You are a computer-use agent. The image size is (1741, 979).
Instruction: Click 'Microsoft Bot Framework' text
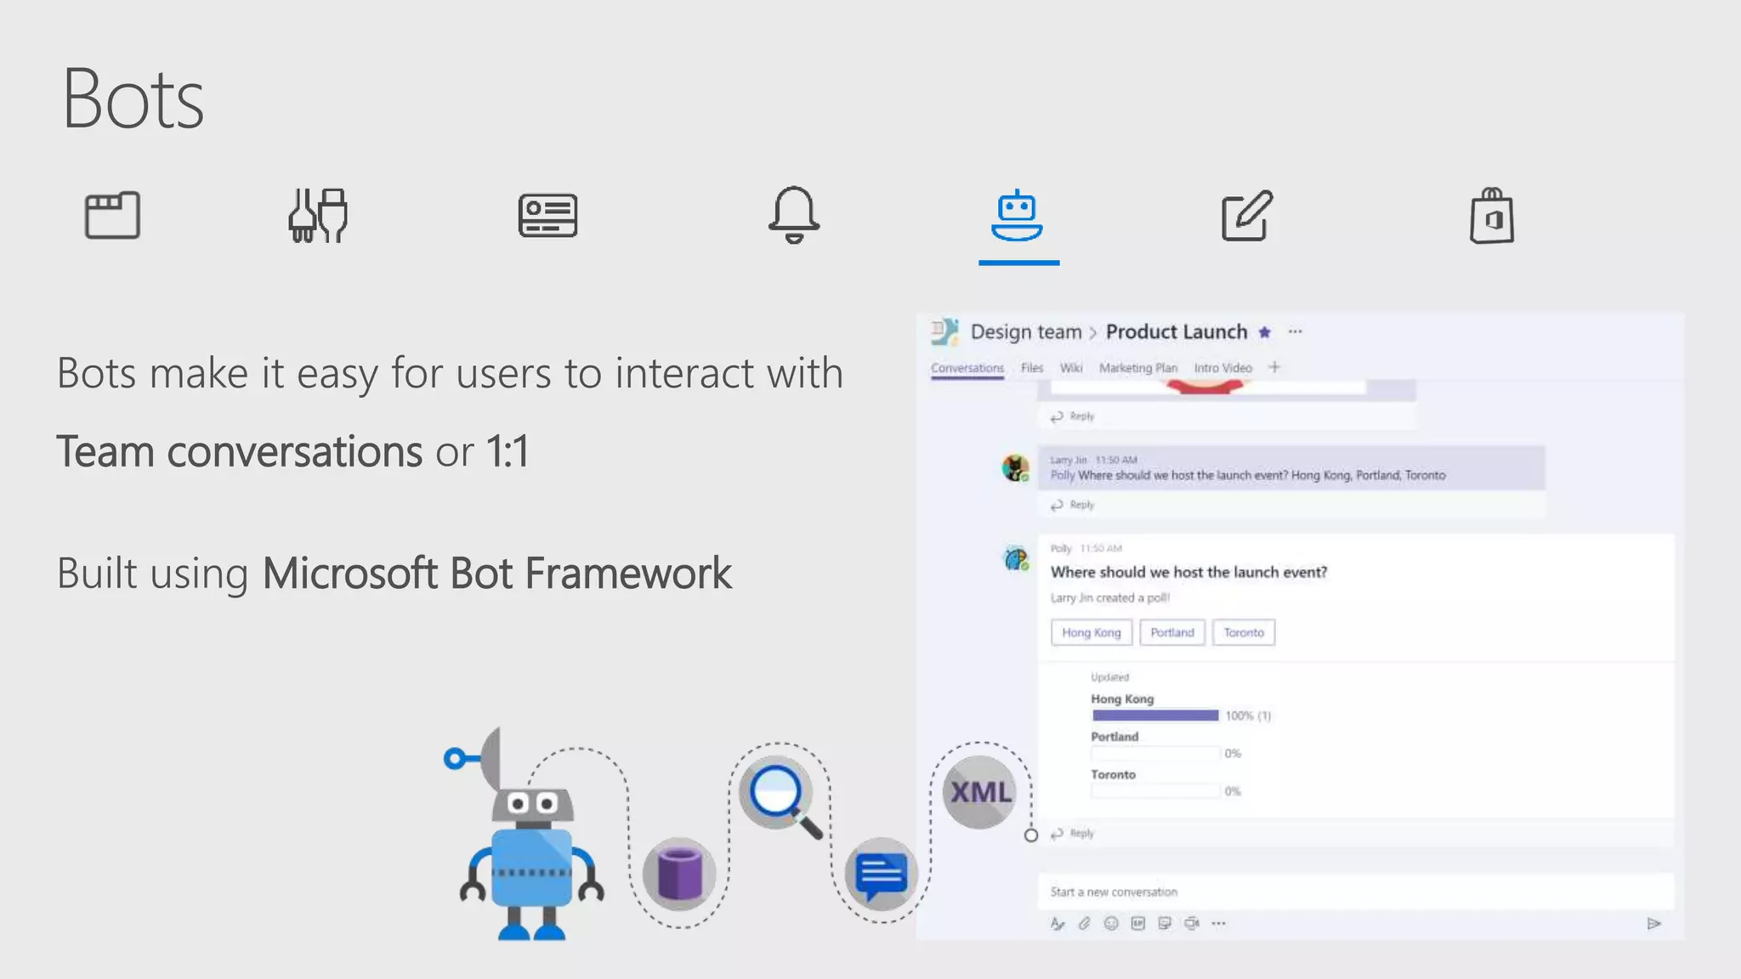(x=497, y=573)
